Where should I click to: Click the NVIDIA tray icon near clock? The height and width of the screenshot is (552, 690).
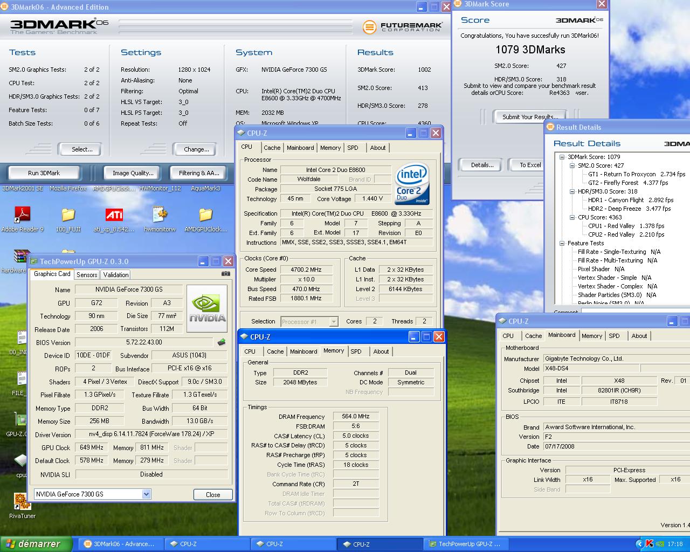(x=660, y=544)
